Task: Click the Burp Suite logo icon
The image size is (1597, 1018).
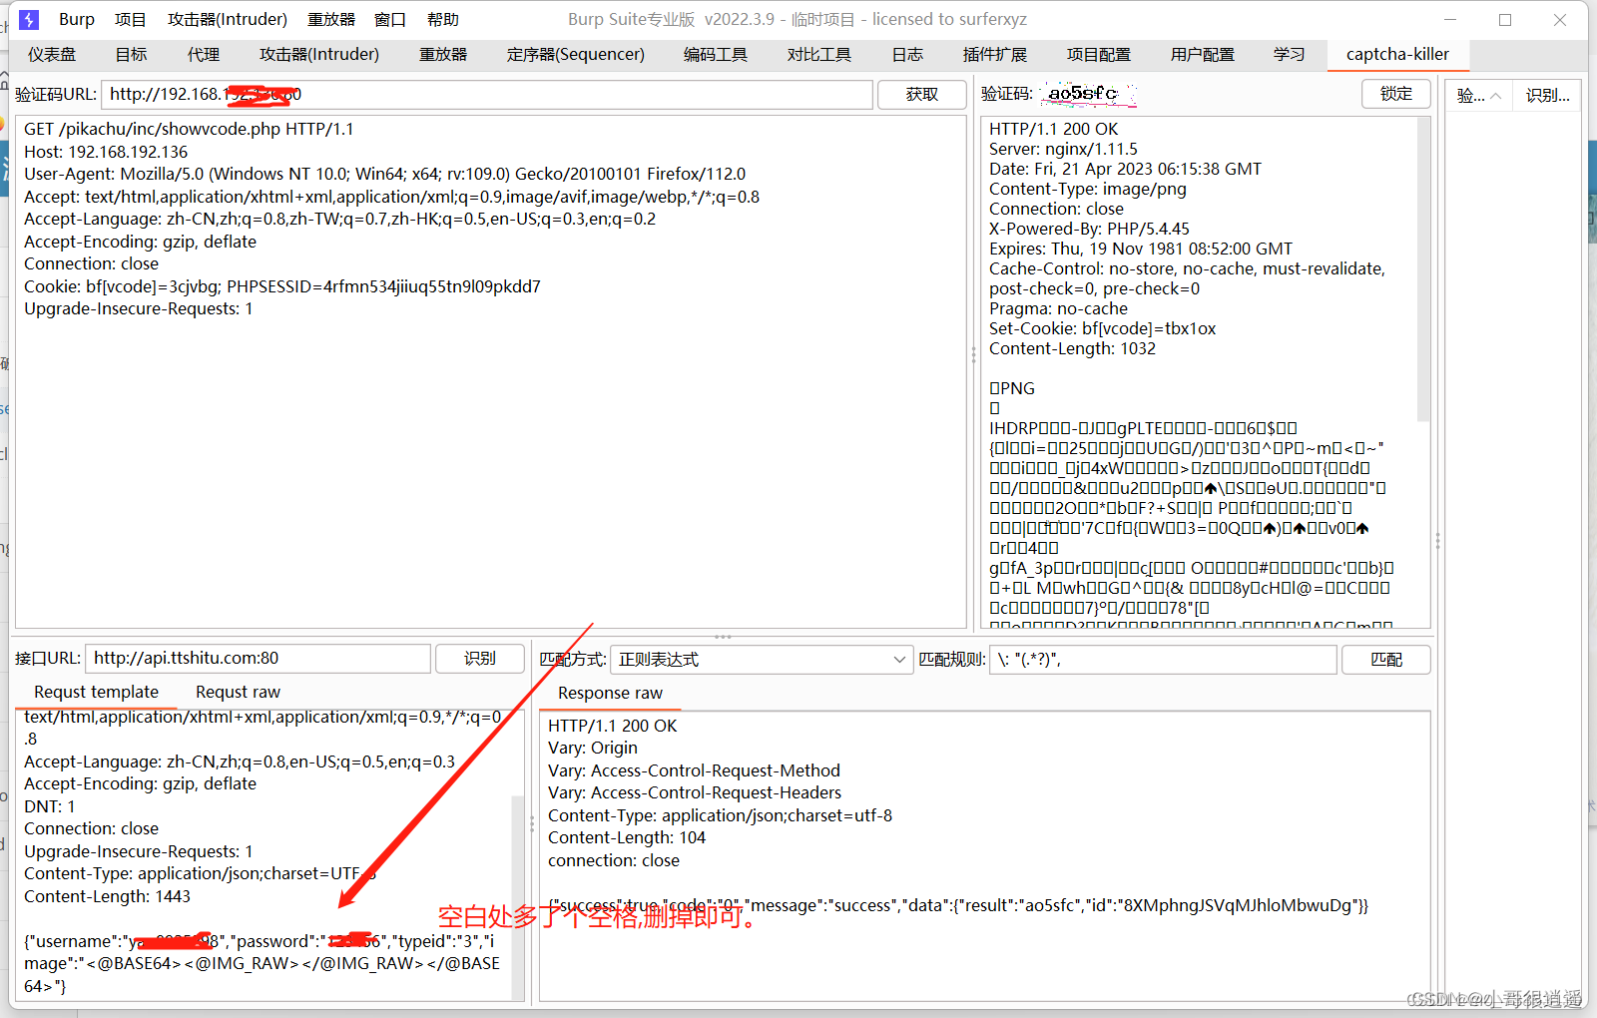Action: click(x=29, y=19)
